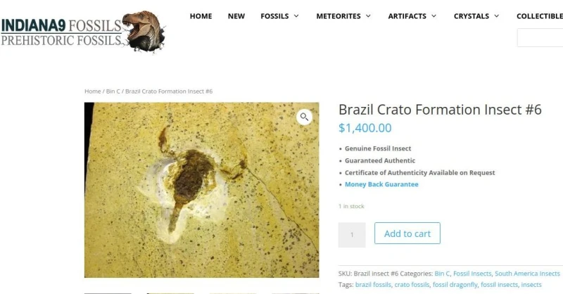Expand the Artifacts menu chevron
The image size is (563, 294).
click(x=434, y=15)
